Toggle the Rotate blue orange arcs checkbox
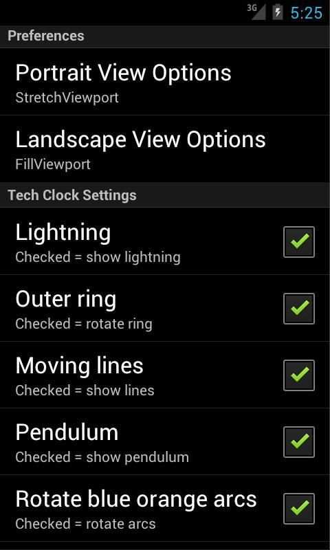330x550 pixels. (x=299, y=508)
